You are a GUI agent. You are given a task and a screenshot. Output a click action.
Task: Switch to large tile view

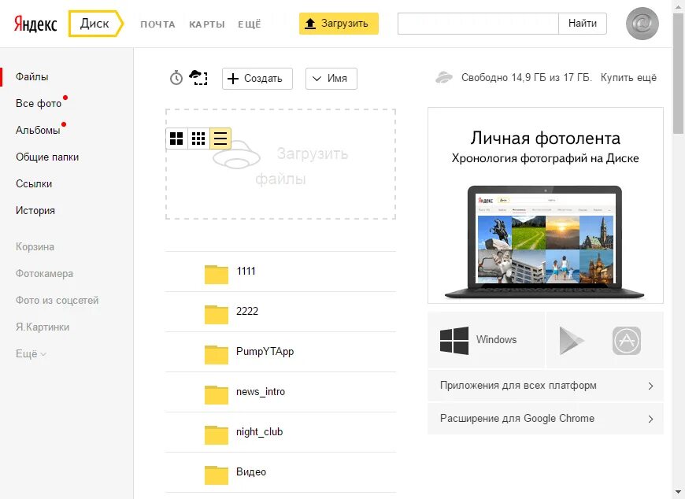(x=178, y=139)
